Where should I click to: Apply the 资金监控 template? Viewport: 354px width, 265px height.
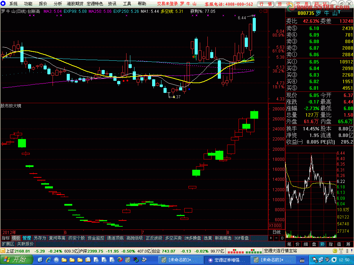(x=96, y=238)
